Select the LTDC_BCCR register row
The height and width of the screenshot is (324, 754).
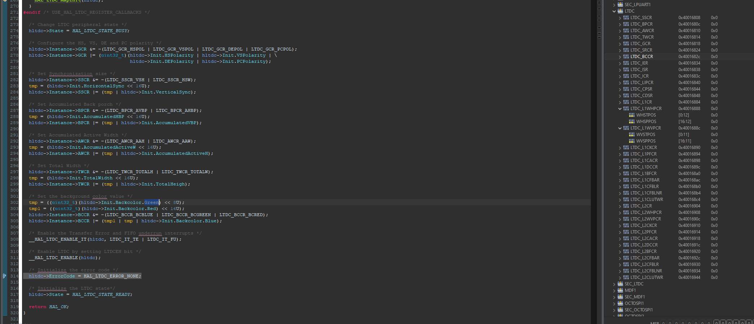point(641,57)
